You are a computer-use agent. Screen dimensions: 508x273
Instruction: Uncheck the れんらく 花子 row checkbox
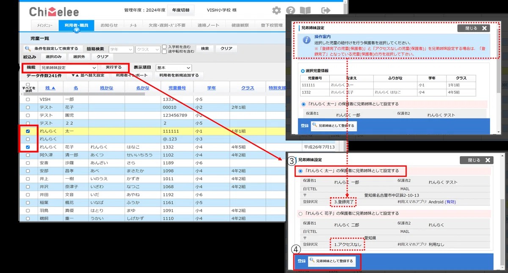point(28,147)
